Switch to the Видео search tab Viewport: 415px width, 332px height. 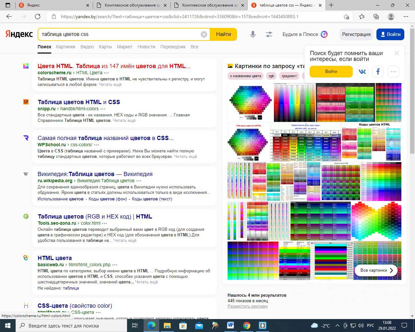coord(87,47)
